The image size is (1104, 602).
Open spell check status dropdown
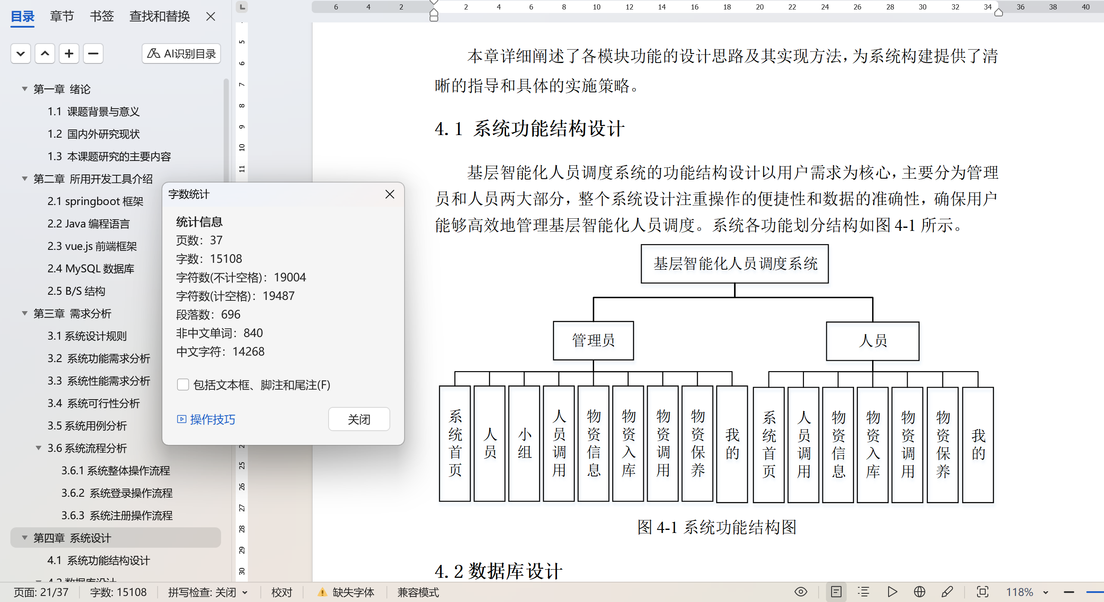pos(245,592)
